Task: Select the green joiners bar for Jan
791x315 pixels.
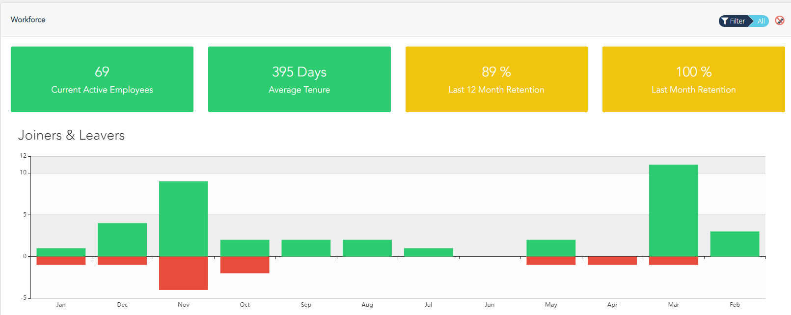Action: point(61,252)
